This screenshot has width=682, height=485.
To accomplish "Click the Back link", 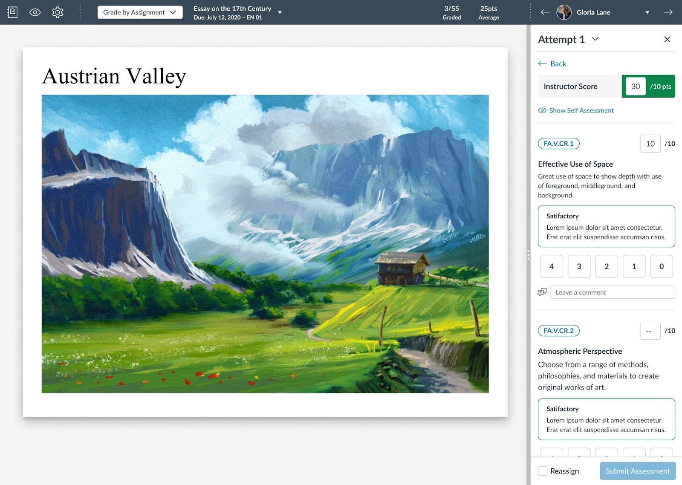I will coord(552,64).
